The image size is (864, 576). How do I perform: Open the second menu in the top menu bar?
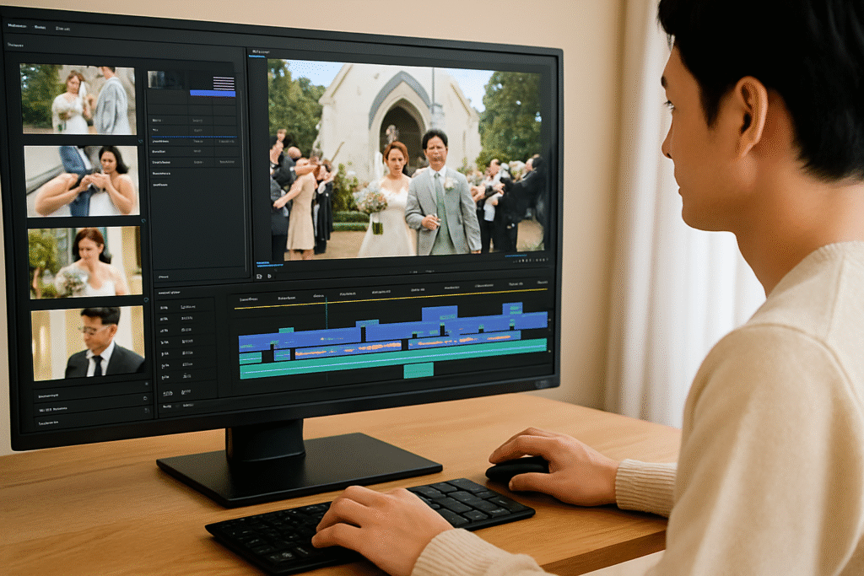tap(40, 27)
